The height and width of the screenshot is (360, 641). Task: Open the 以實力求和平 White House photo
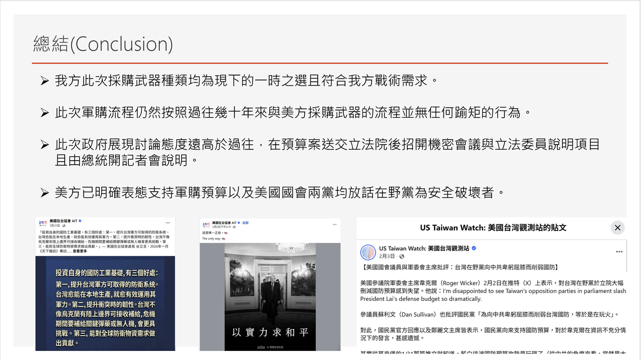pyautogui.click(x=270, y=296)
